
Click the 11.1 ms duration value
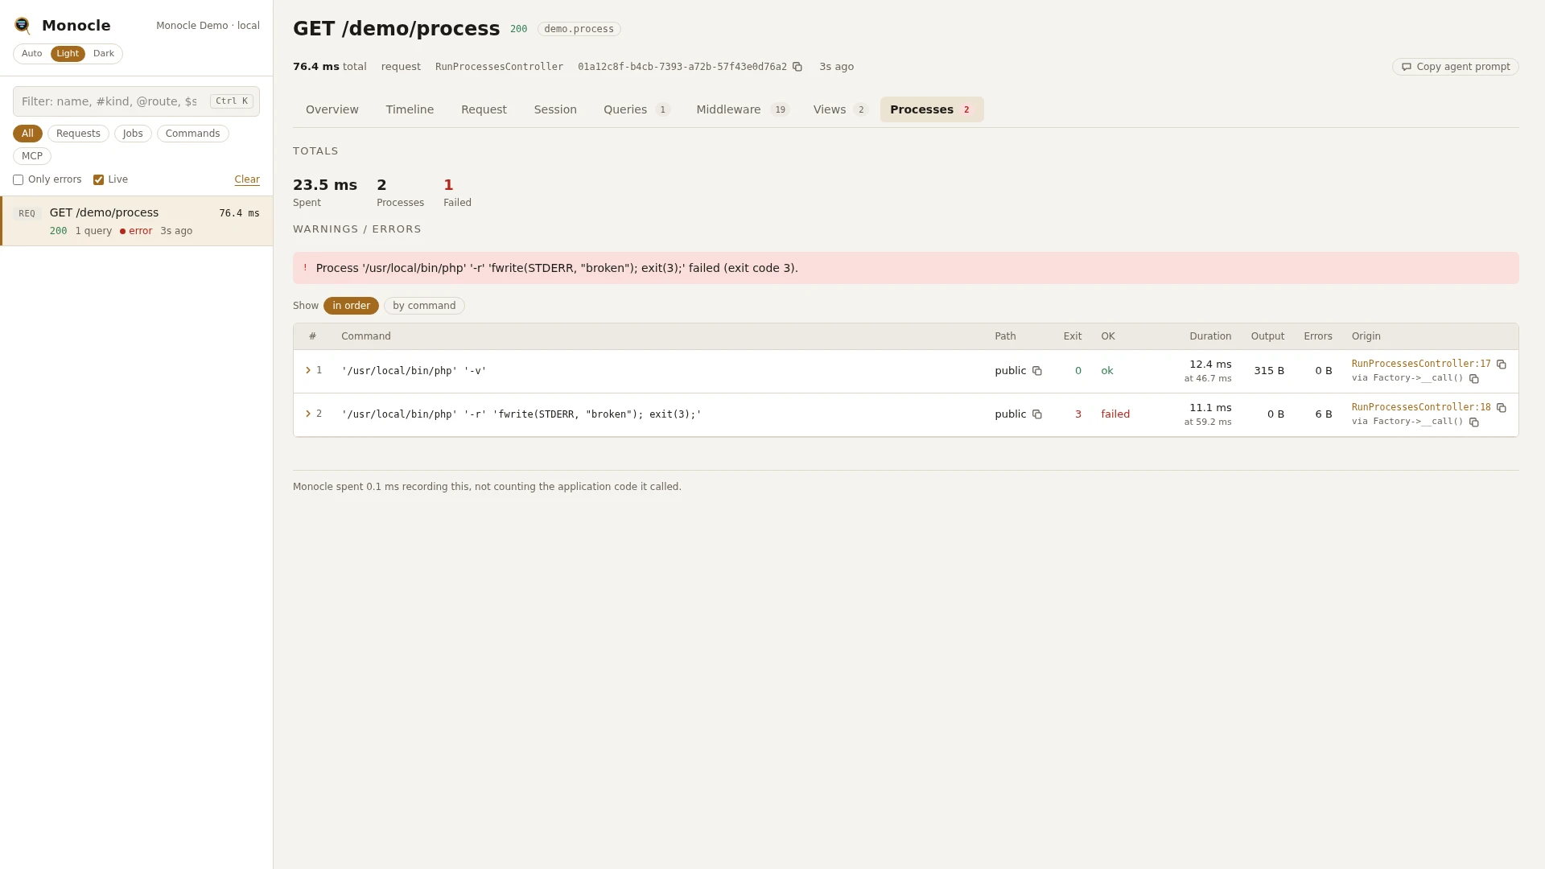point(1210,408)
